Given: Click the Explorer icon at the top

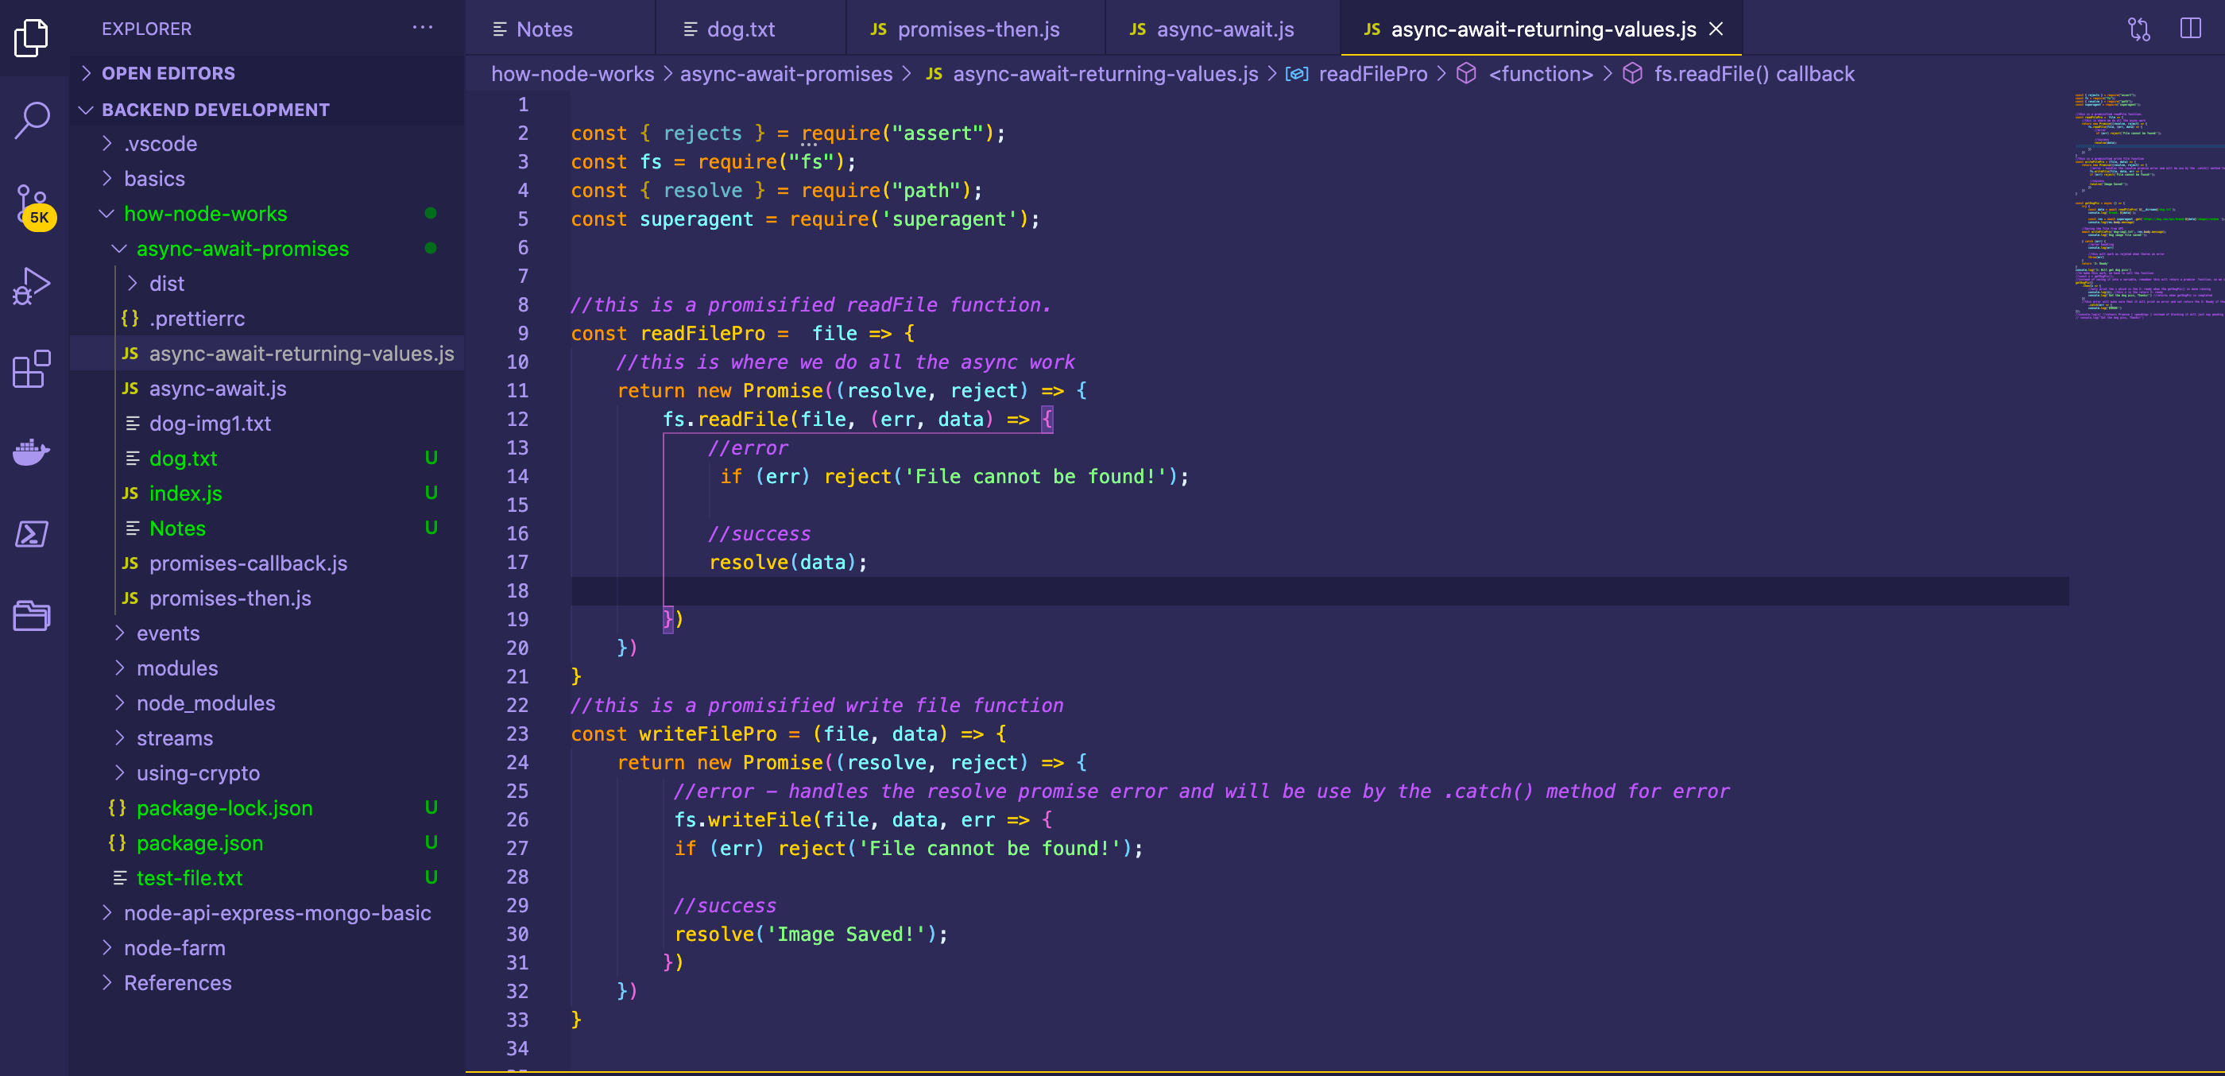Looking at the screenshot, I should pos(32,38).
